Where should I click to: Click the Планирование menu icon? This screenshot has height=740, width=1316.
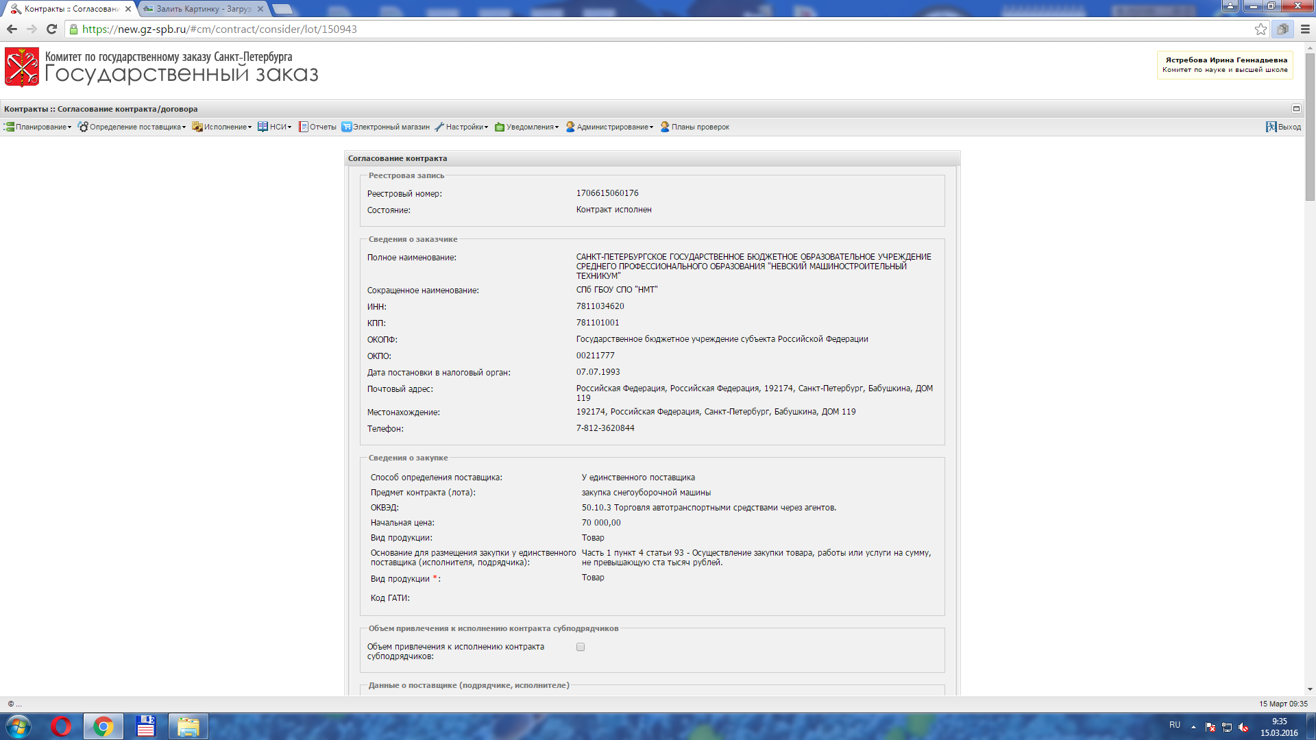(9, 127)
